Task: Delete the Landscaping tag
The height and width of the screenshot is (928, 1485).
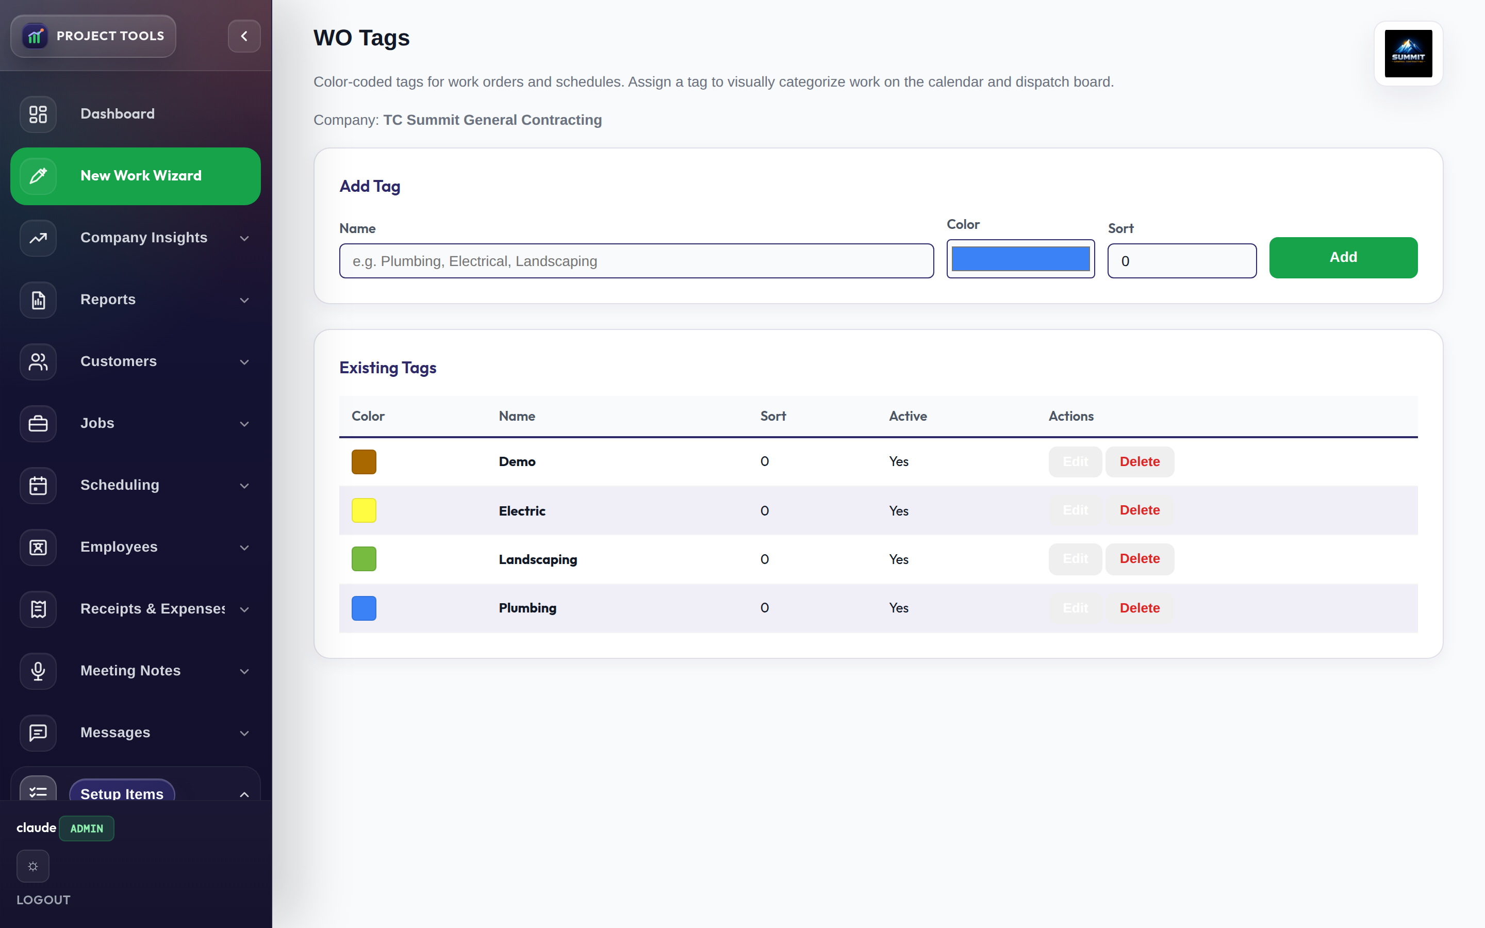Action: [1140, 559]
